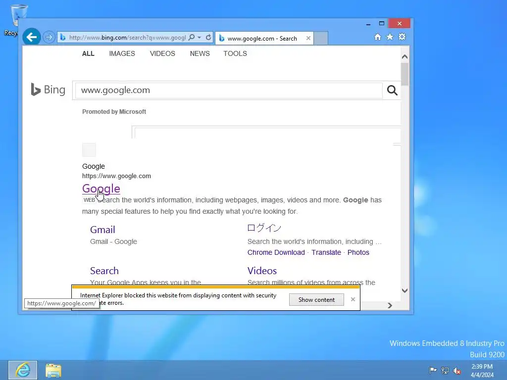Click the https://www.google.com result URL
This screenshot has height=380, width=507.
116,176
